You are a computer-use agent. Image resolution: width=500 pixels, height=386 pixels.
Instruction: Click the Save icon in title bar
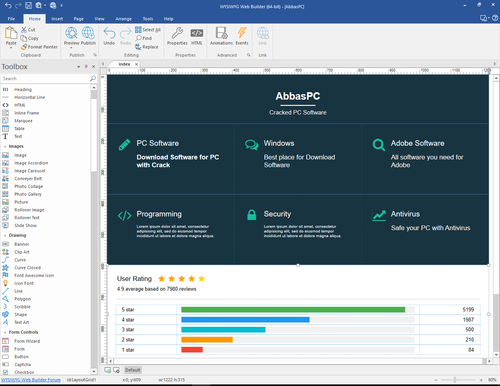point(29,5)
